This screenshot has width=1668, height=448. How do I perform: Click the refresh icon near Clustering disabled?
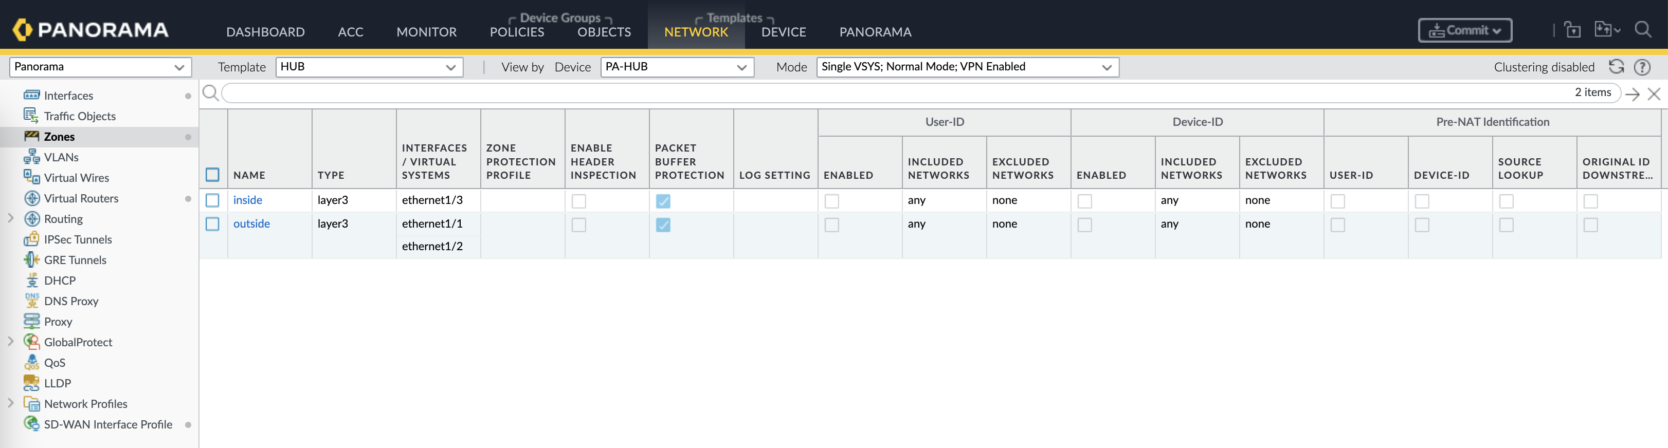(1616, 67)
